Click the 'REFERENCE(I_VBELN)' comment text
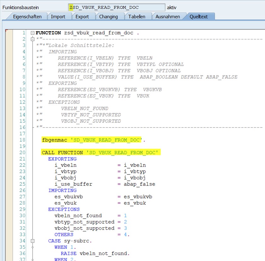 tap(86, 58)
